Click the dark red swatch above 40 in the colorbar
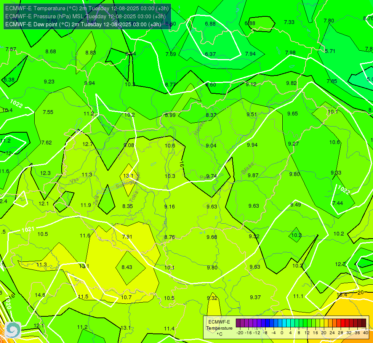 [364, 323]
